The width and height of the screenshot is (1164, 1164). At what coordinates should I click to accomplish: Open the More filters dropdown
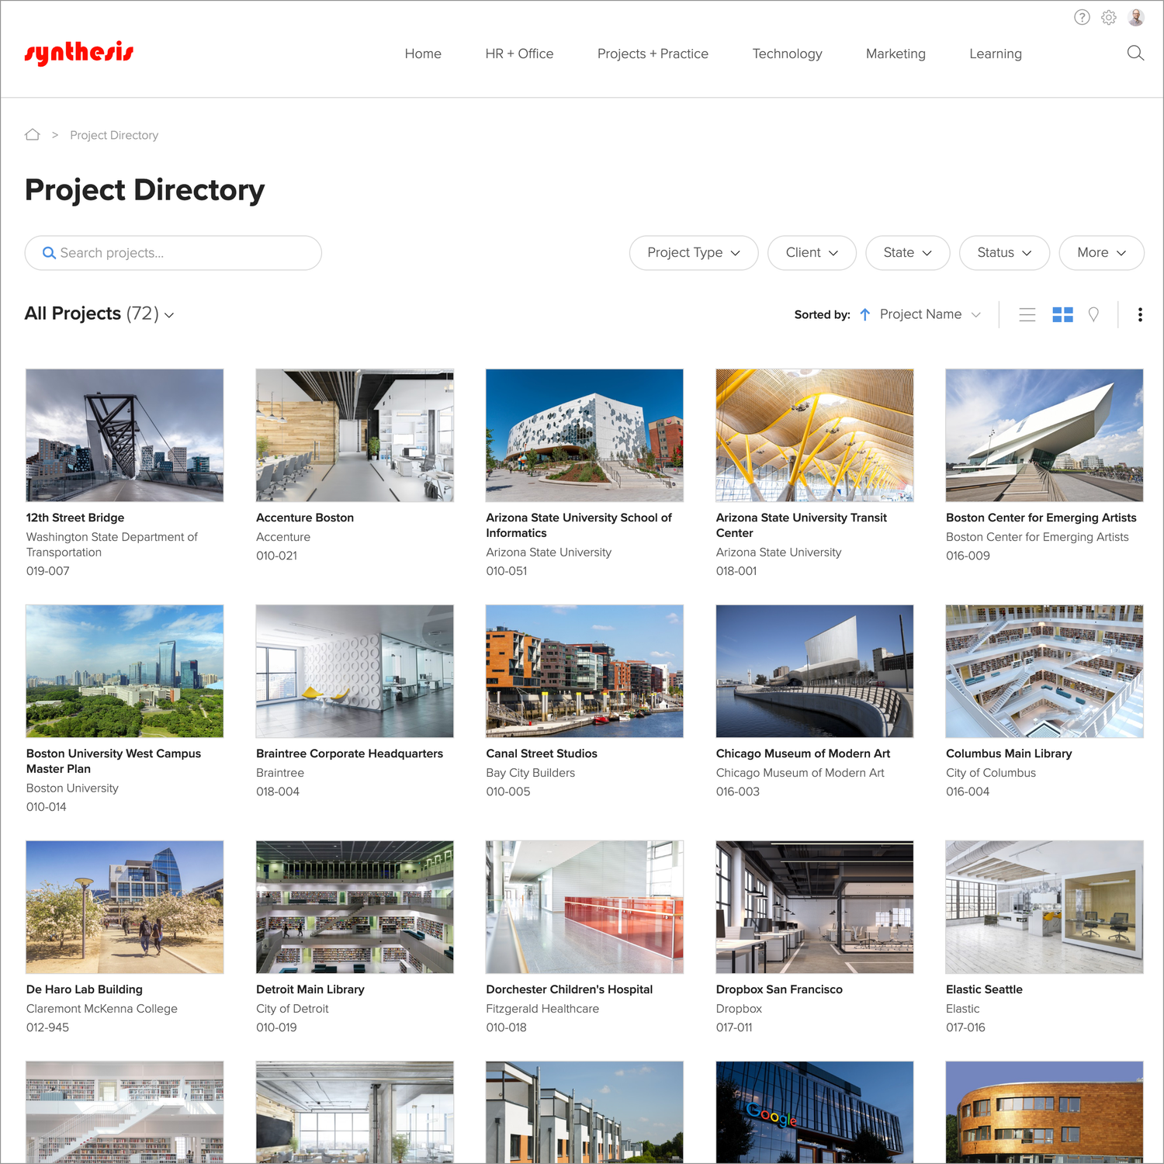click(1100, 252)
